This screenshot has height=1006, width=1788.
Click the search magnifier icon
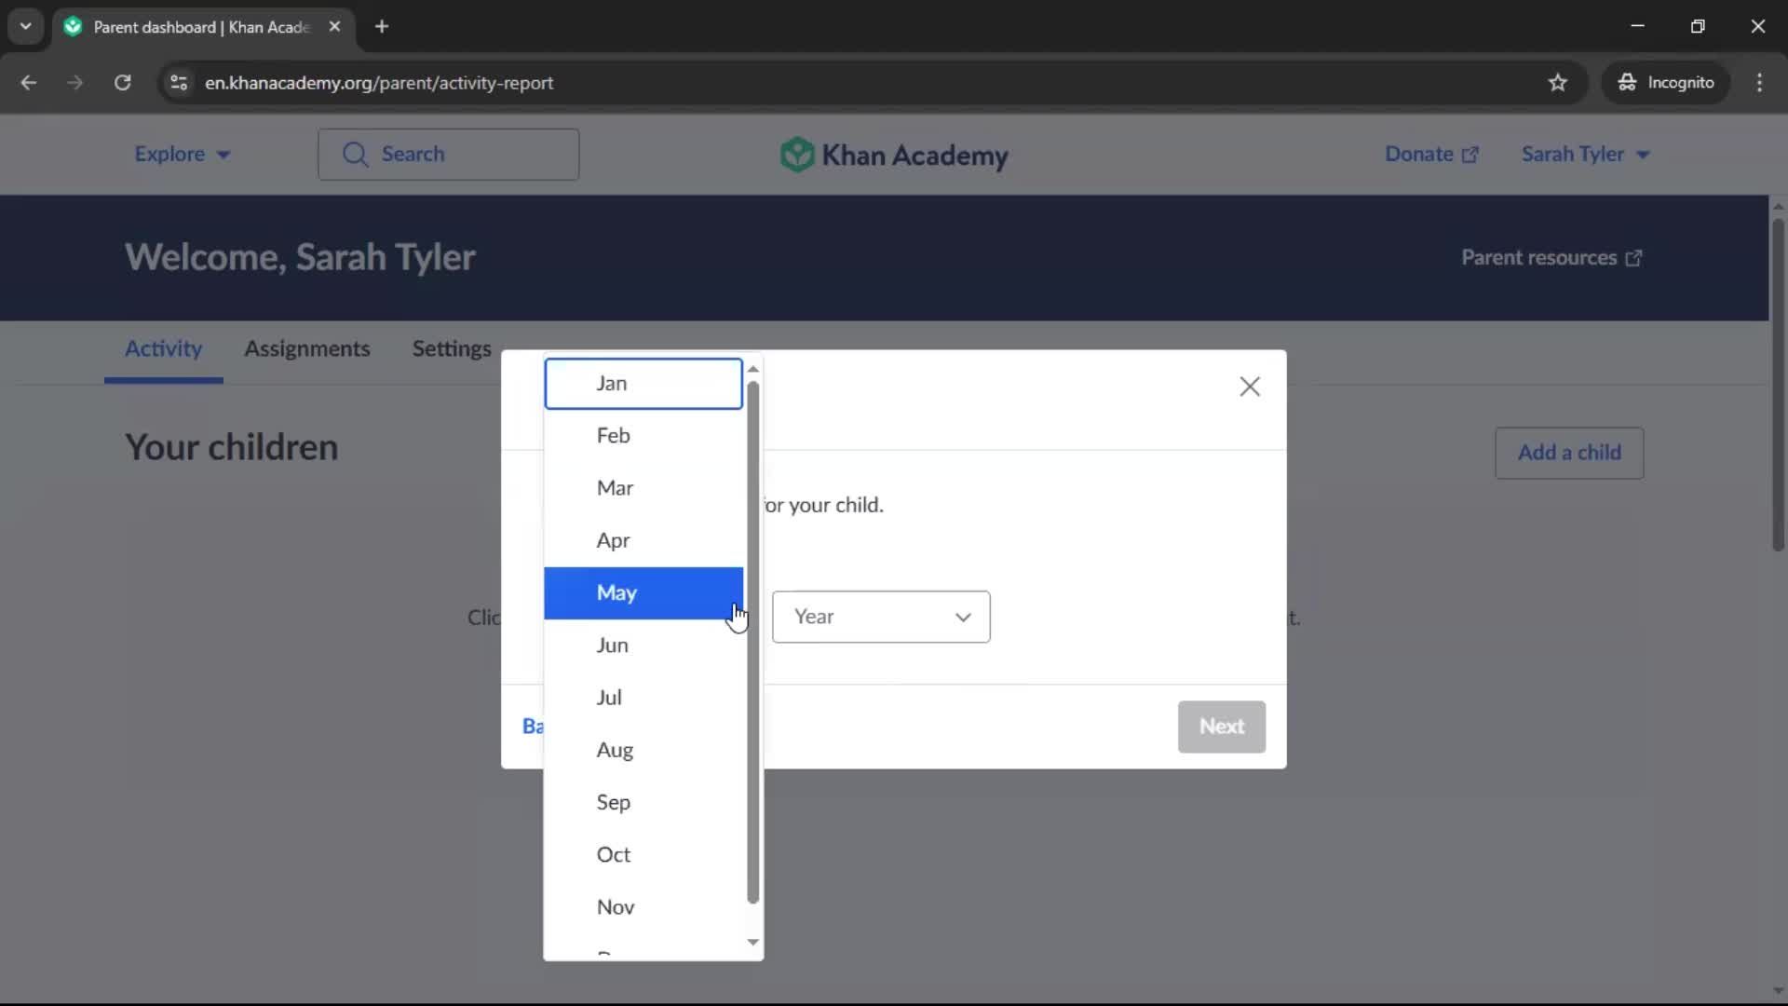click(x=355, y=155)
